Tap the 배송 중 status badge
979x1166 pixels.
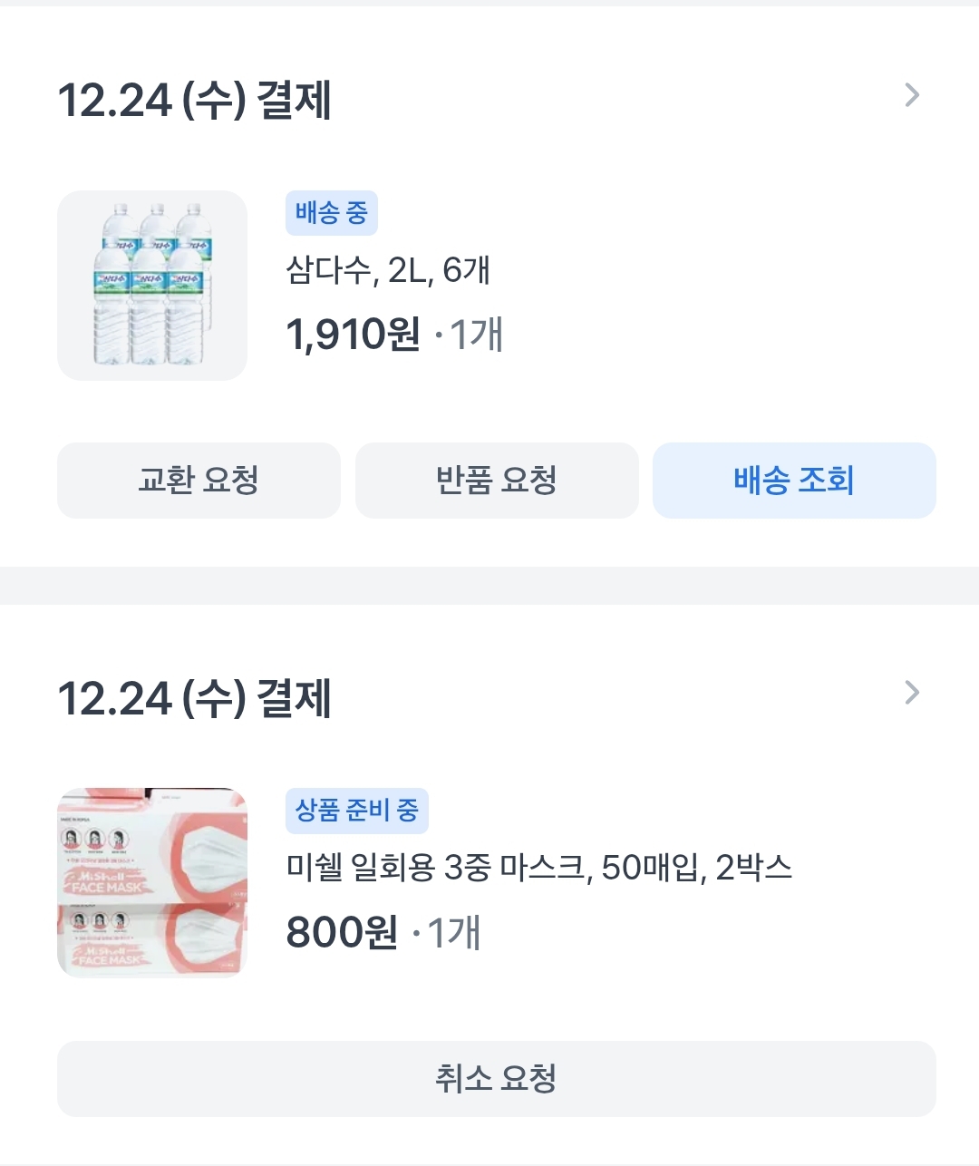332,214
